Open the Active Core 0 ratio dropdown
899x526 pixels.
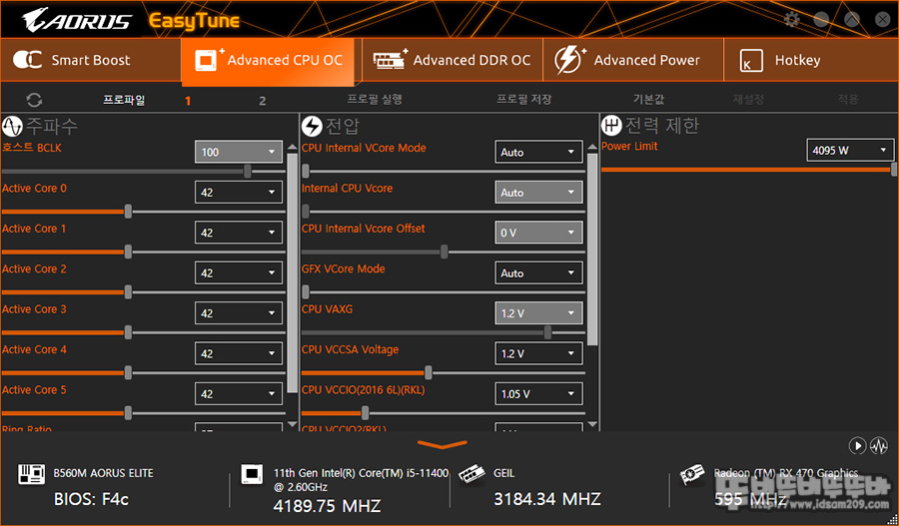[x=239, y=192]
